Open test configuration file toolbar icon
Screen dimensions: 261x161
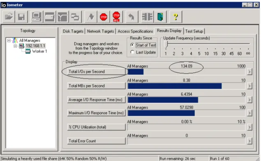[9, 17]
